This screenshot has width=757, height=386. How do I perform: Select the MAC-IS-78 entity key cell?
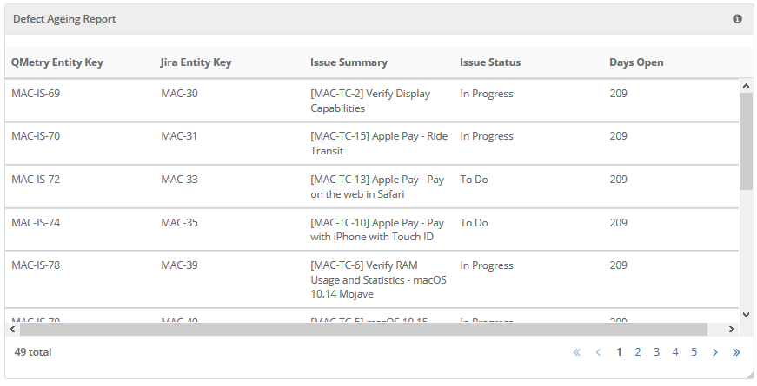tap(36, 265)
